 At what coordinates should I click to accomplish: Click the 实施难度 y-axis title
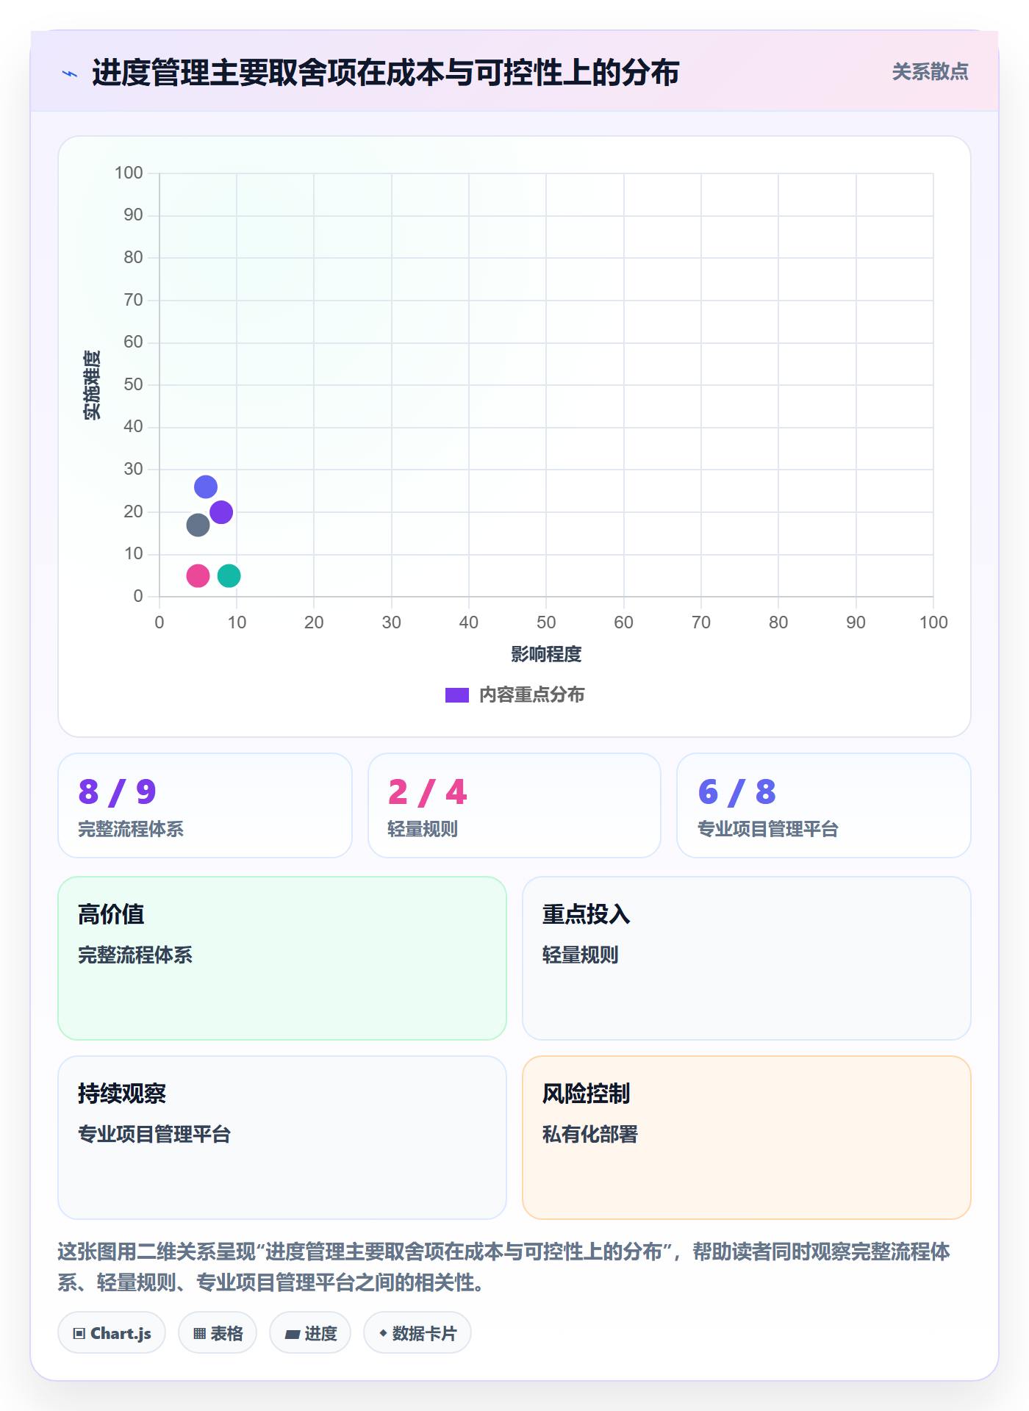92,385
